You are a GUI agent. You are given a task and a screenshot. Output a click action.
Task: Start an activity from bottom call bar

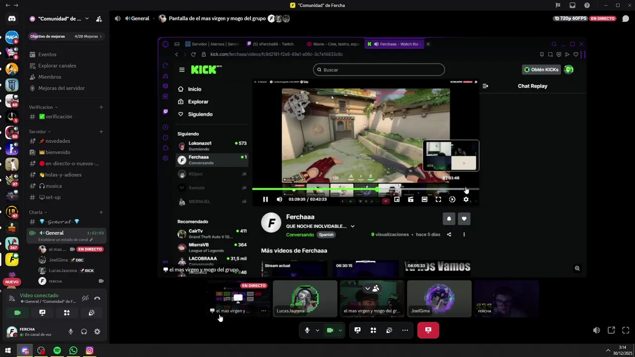tap(374, 330)
